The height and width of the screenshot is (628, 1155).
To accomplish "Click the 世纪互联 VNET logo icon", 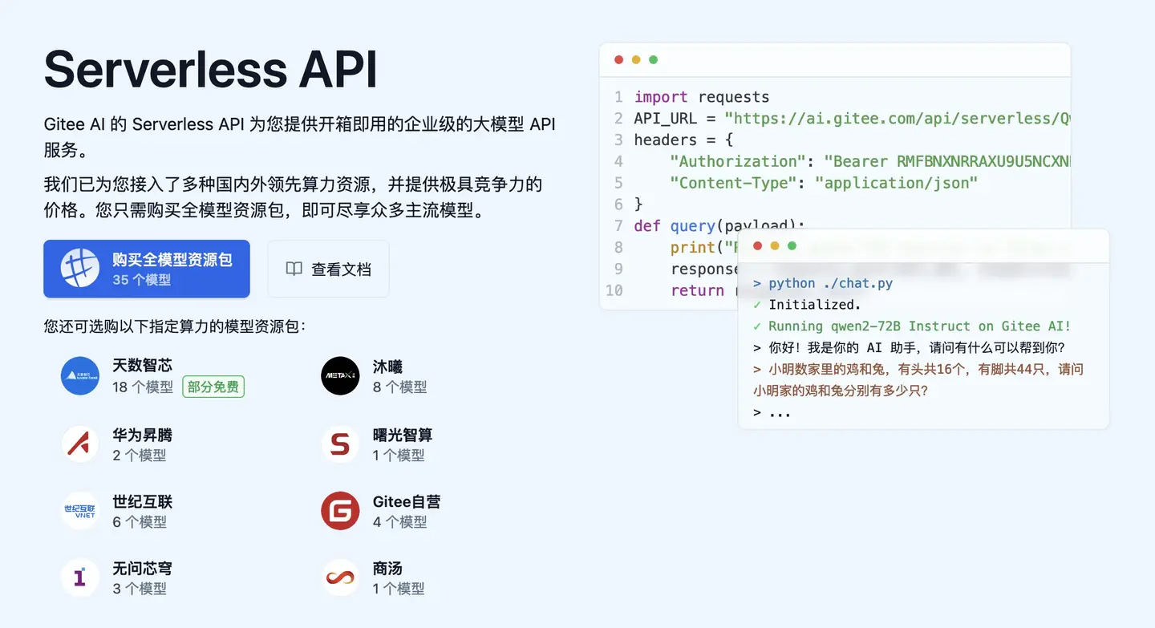I will pos(79,510).
